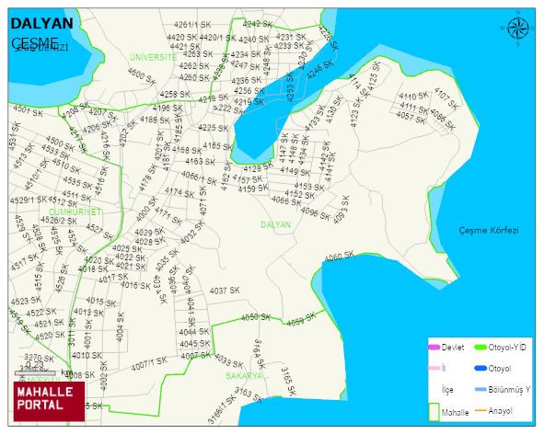This screenshot has width=544, height=434.
Task: Click the DALYAN map title
Action: pyautogui.click(x=42, y=24)
